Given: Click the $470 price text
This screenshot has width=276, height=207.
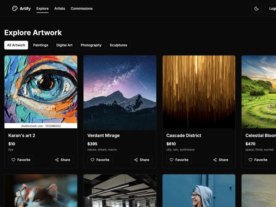Looking at the screenshot, I should 250,144.
